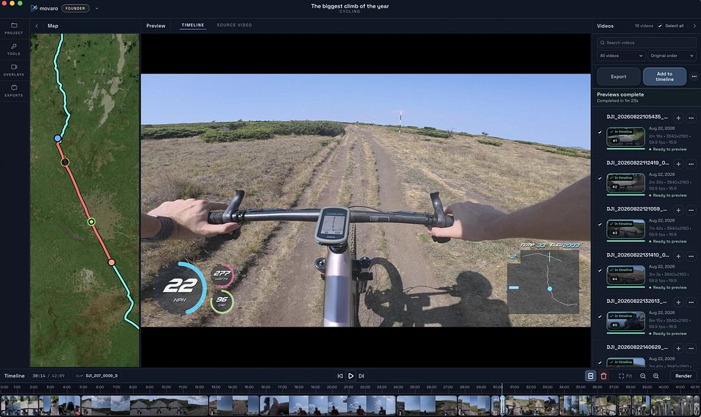Focus the Search videos input field
Image resolution: width=701 pixels, height=417 pixels.
(x=647, y=42)
